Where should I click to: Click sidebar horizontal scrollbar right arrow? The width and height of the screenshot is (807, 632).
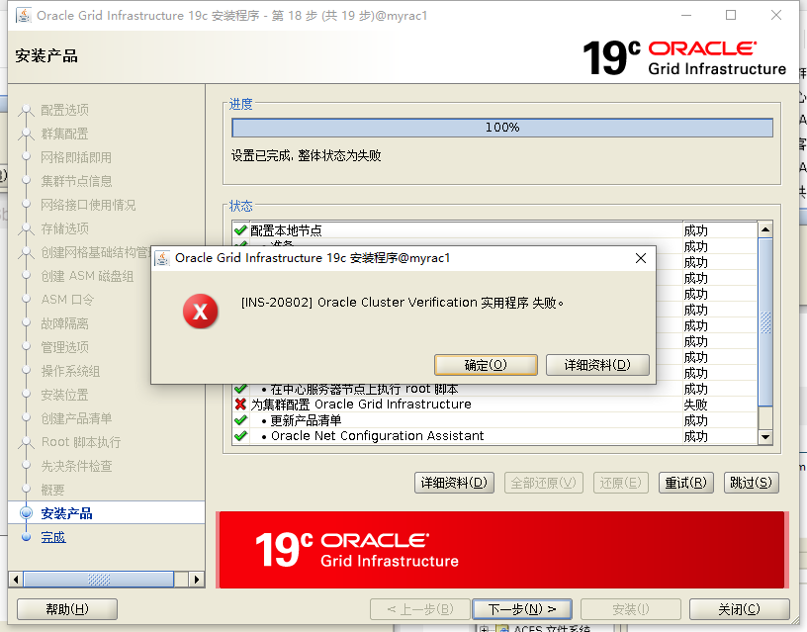coord(196,580)
